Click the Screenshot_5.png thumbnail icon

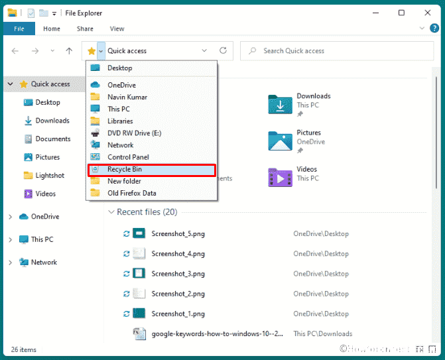tap(139, 233)
